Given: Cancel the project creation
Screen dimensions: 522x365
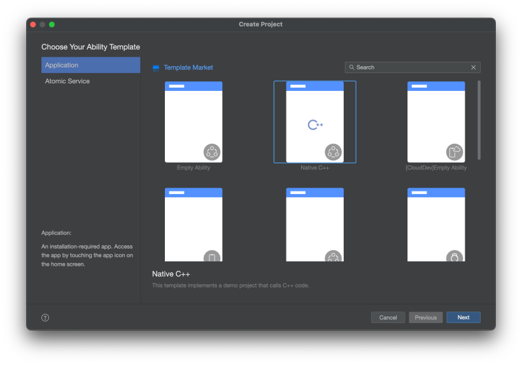Looking at the screenshot, I should click(x=388, y=317).
